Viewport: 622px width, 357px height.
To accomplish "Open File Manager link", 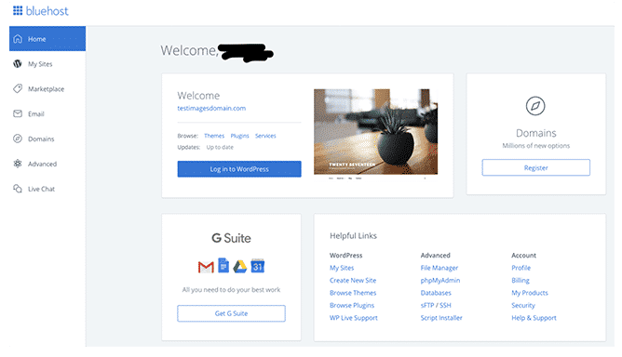I will pyautogui.click(x=439, y=268).
